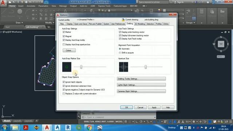This screenshot has width=233, height=131.
Task: Switch to the Files tab
Action: (62, 24)
